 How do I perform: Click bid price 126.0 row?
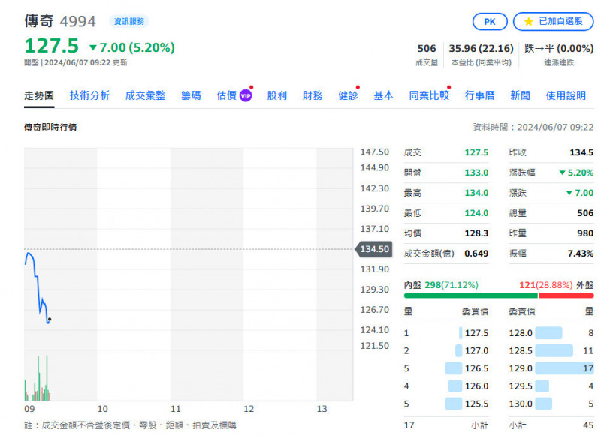446,386
